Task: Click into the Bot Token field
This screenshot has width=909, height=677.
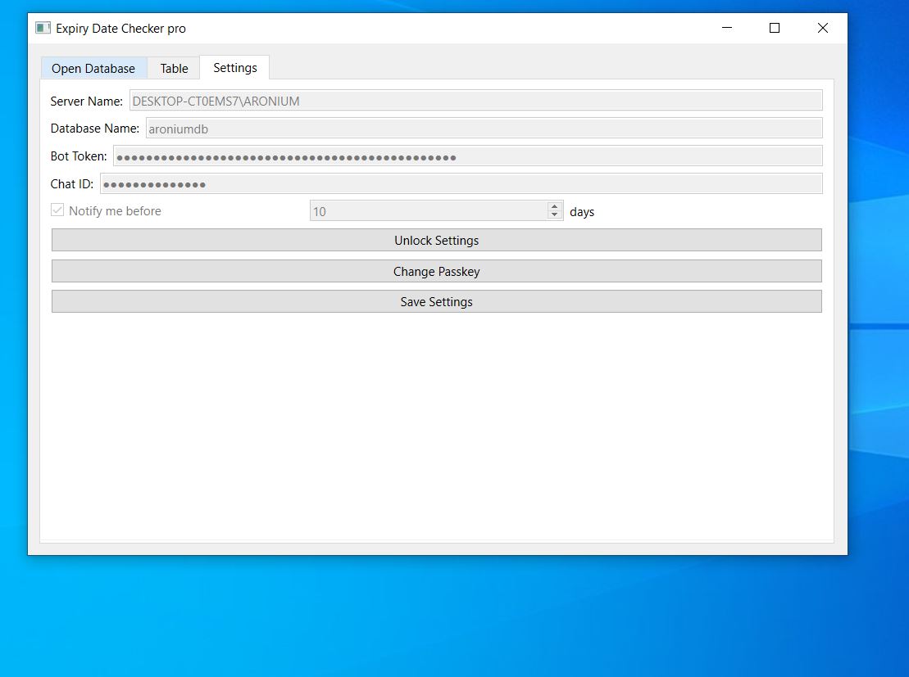Action: coord(467,156)
